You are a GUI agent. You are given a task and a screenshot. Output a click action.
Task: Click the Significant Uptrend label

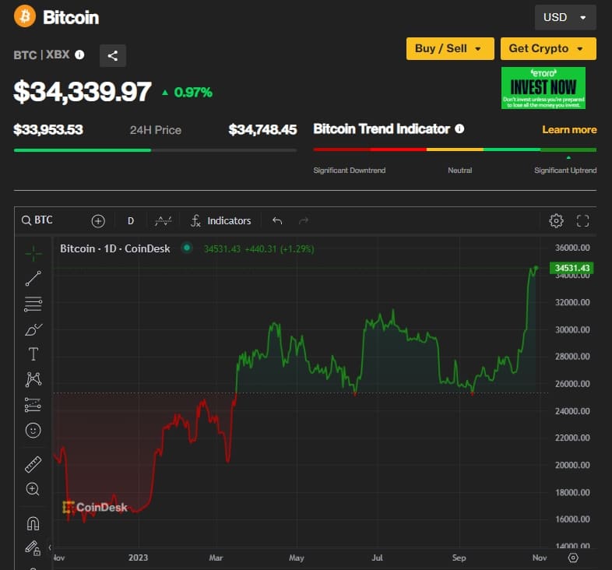click(x=565, y=171)
